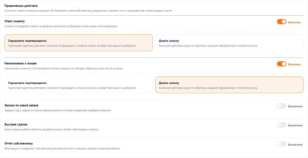Enable the «Звонок по новой заявке» toggle
Image resolution: width=308 pixels, height=158 pixels.
pos(282,106)
